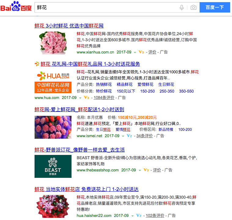232x220 pixels.
Task: Click the carnations bouquet thumbnail
Action: pyautogui.click(x=53, y=127)
